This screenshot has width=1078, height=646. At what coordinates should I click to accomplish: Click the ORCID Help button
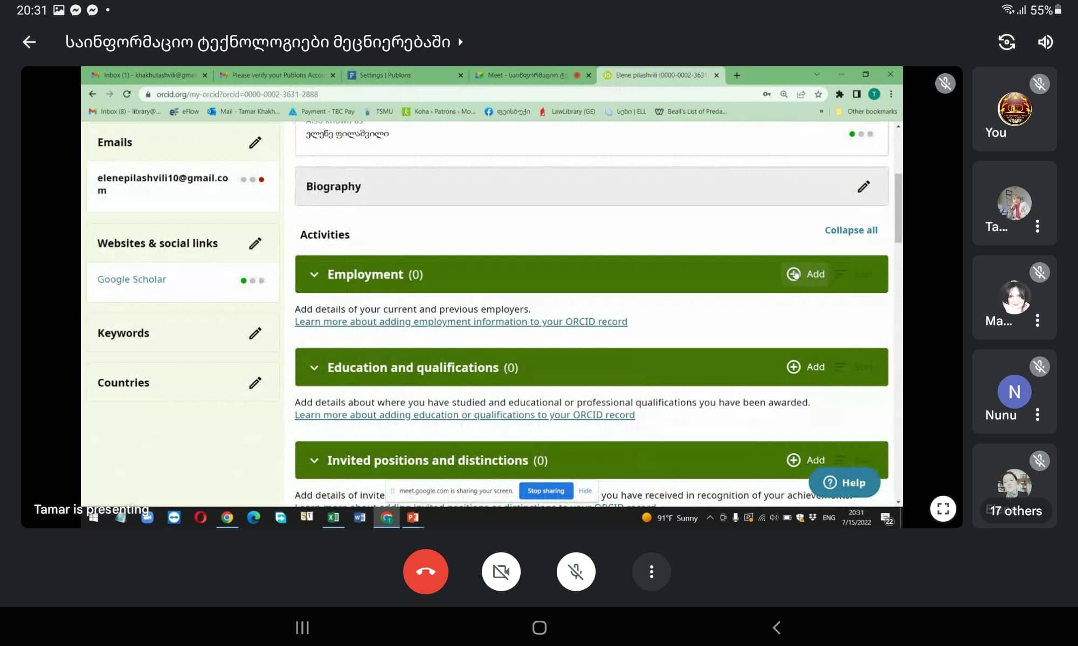[x=844, y=482]
